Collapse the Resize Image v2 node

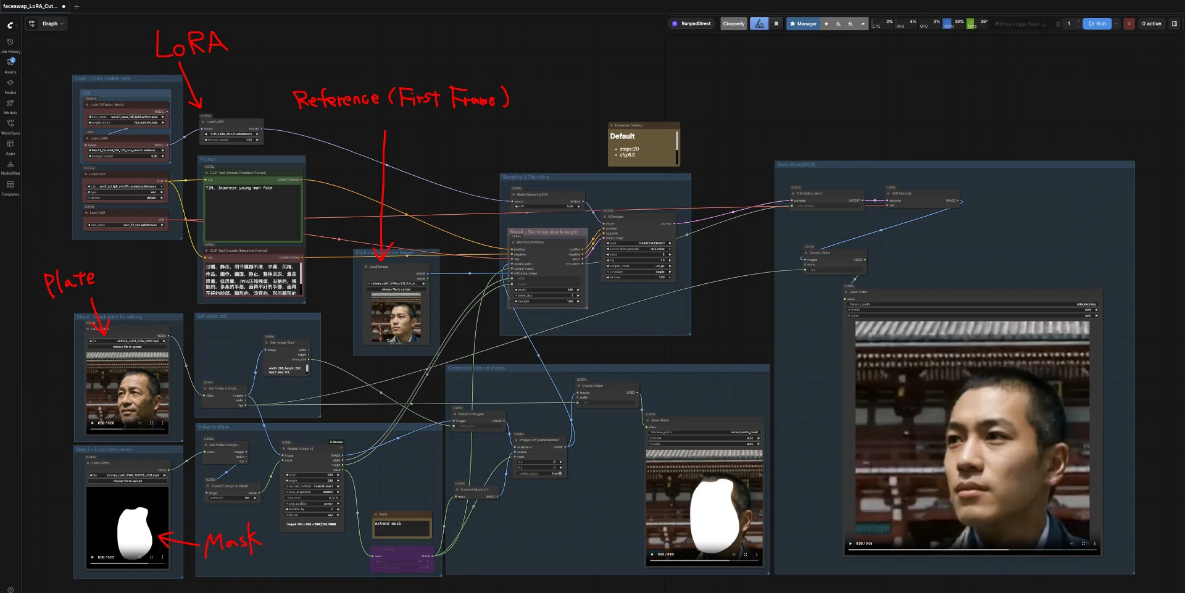[x=285, y=449]
